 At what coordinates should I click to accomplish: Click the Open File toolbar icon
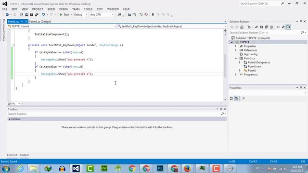[x=26, y=15]
